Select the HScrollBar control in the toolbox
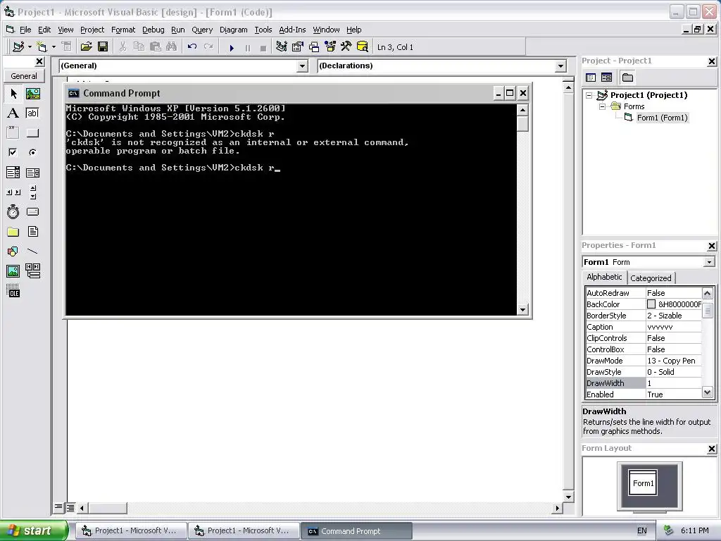Image resolution: width=721 pixels, height=541 pixels. click(x=13, y=192)
